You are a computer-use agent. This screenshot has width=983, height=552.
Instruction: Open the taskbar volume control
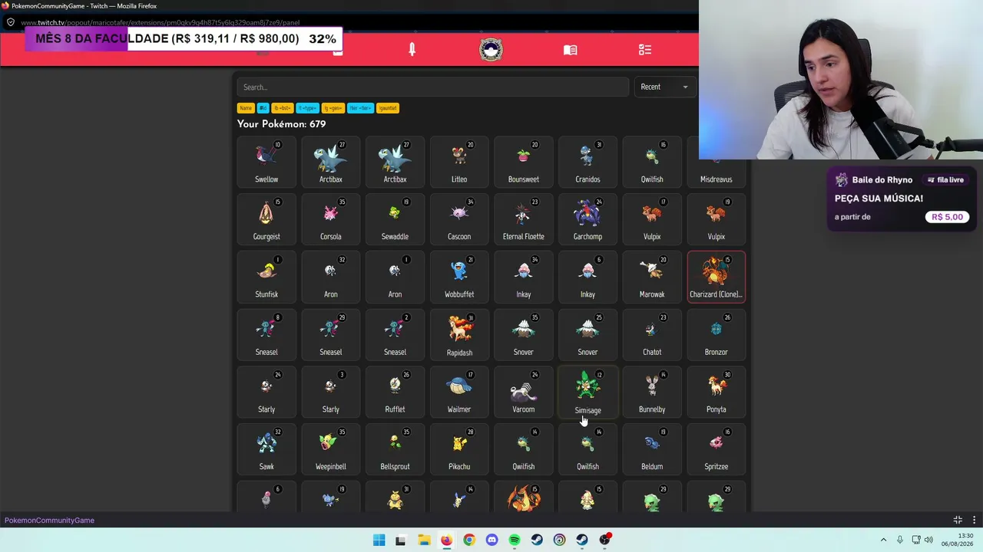[928, 540]
